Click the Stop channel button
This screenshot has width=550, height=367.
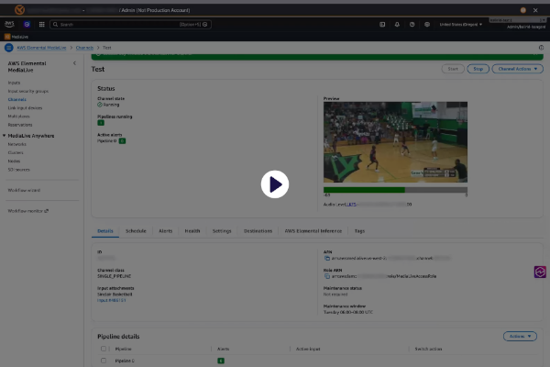pos(478,69)
